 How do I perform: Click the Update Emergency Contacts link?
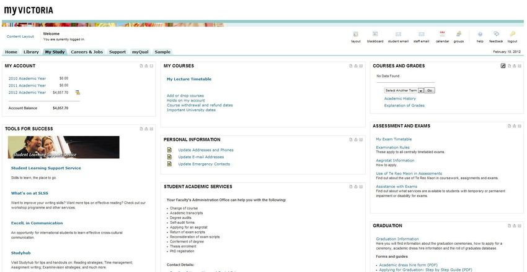click(x=204, y=164)
